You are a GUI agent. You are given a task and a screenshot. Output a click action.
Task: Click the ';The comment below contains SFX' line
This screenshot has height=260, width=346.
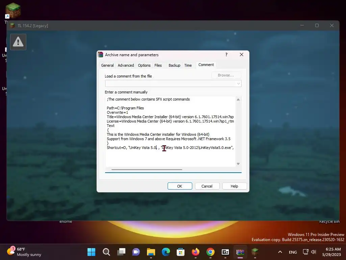148,99
